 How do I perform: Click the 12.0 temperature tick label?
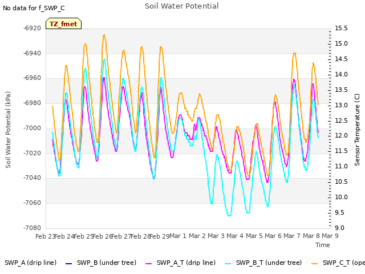[x=341, y=136]
